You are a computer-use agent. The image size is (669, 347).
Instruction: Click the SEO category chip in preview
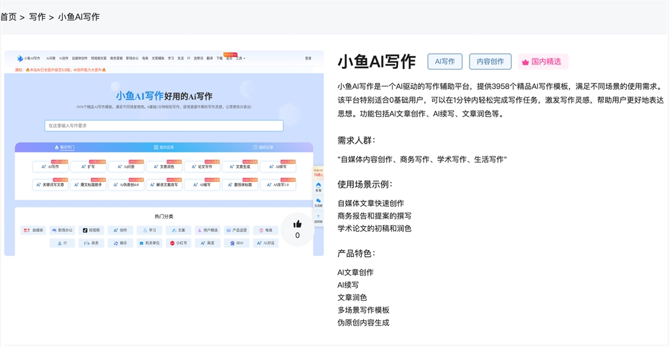[x=237, y=243]
